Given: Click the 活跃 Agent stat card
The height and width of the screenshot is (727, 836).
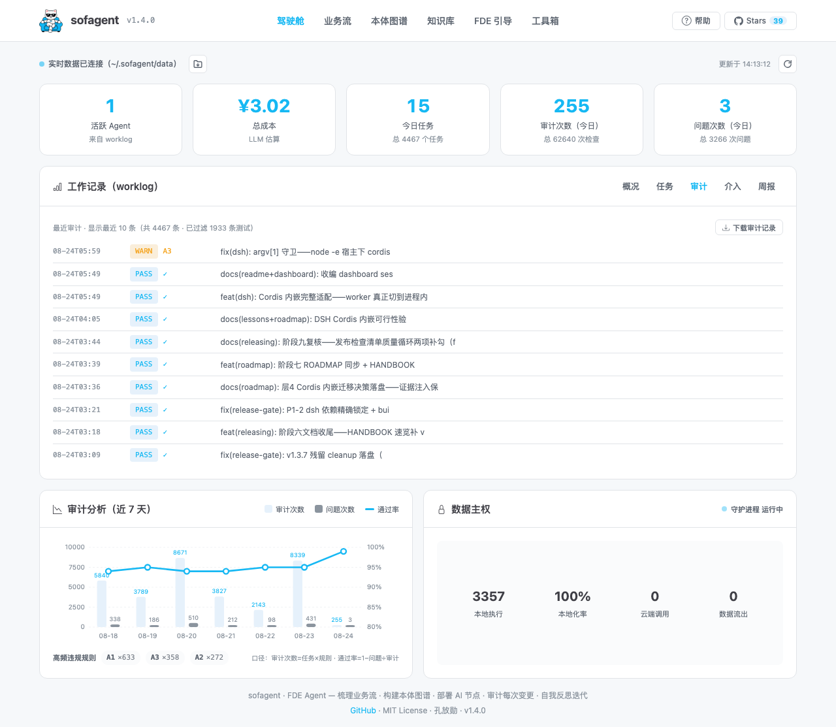Looking at the screenshot, I should tap(110, 120).
